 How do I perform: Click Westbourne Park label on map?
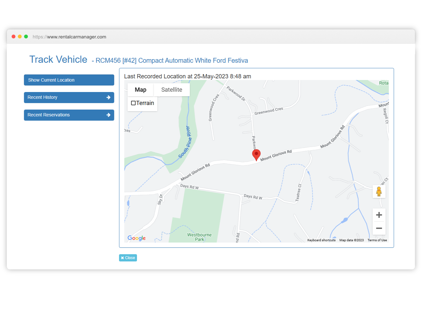(199, 237)
